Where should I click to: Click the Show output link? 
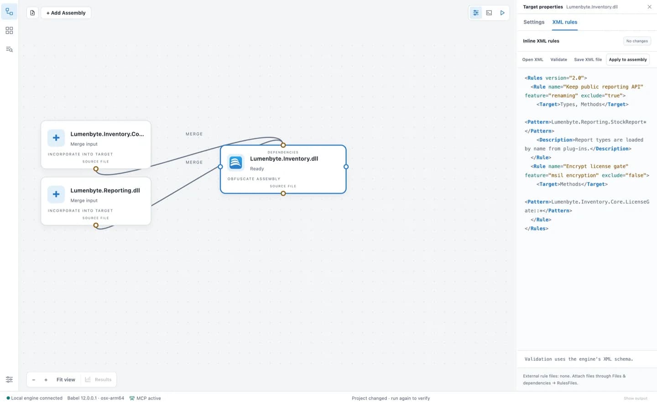[635, 398]
